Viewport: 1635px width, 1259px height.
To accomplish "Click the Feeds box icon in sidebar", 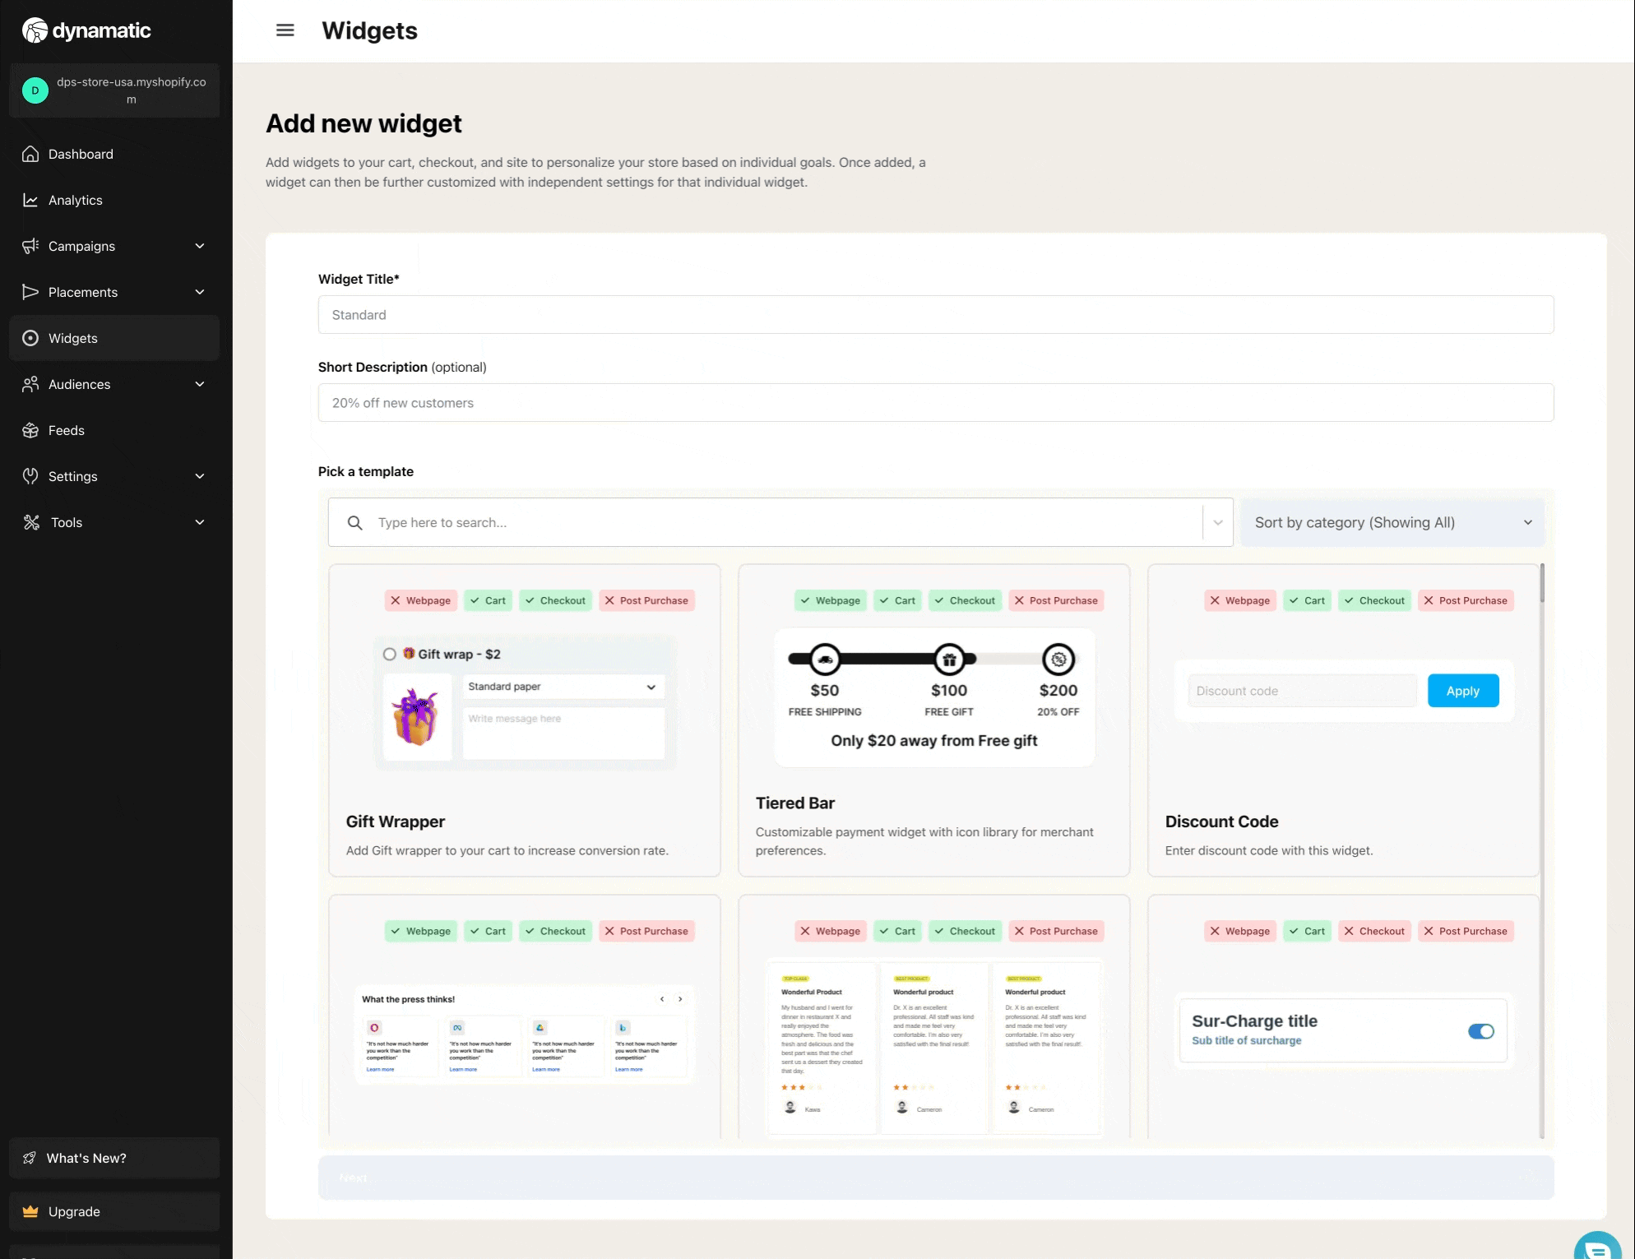I will pos(30,430).
